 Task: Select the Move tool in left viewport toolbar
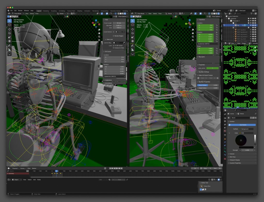click(10, 29)
